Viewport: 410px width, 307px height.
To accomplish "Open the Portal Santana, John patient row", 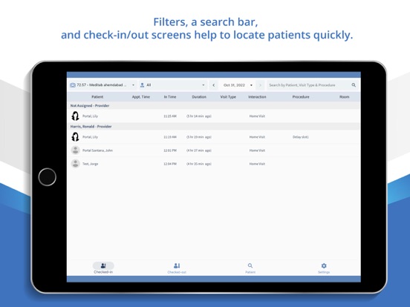I will (214, 151).
